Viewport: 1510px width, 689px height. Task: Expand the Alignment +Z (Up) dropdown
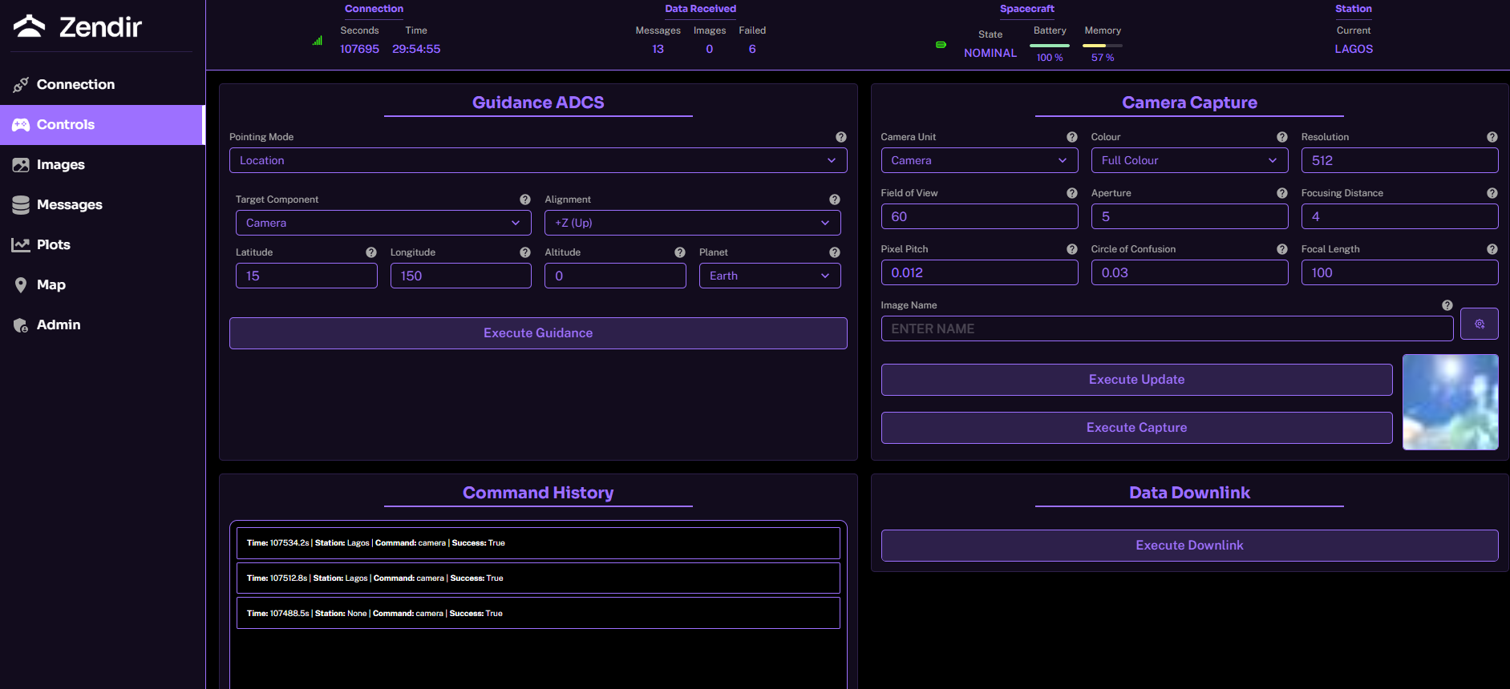pyautogui.click(x=692, y=223)
